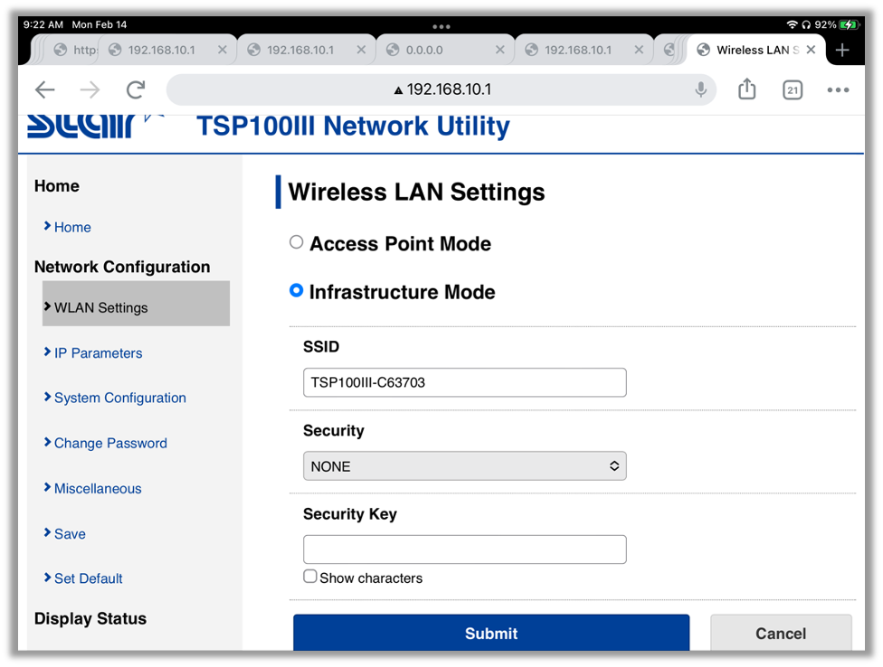This screenshot has height=667, width=883.
Task: Select Infrastructure Mode radio button
Action: click(x=296, y=291)
